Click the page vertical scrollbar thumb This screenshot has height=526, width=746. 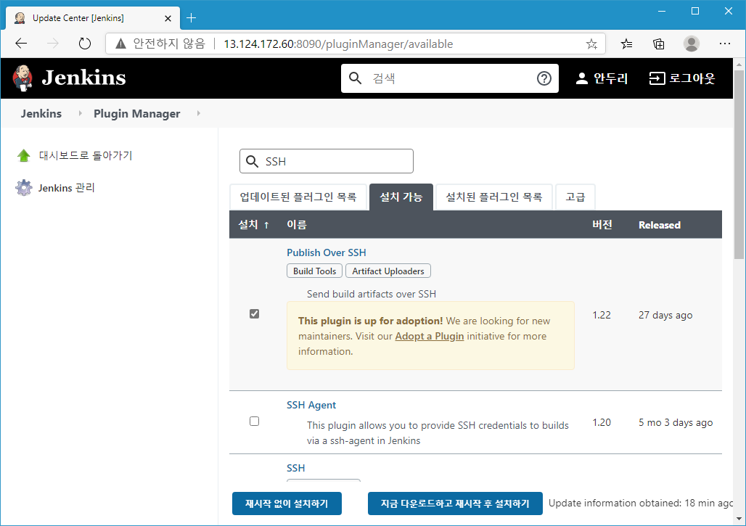[x=739, y=165]
